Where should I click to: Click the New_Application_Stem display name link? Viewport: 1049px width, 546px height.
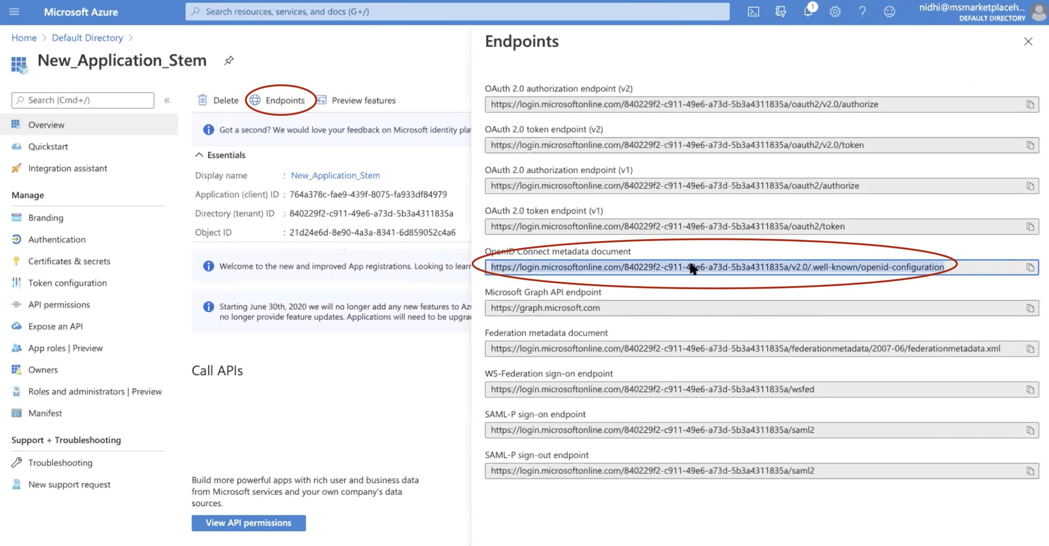[x=335, y=175]
